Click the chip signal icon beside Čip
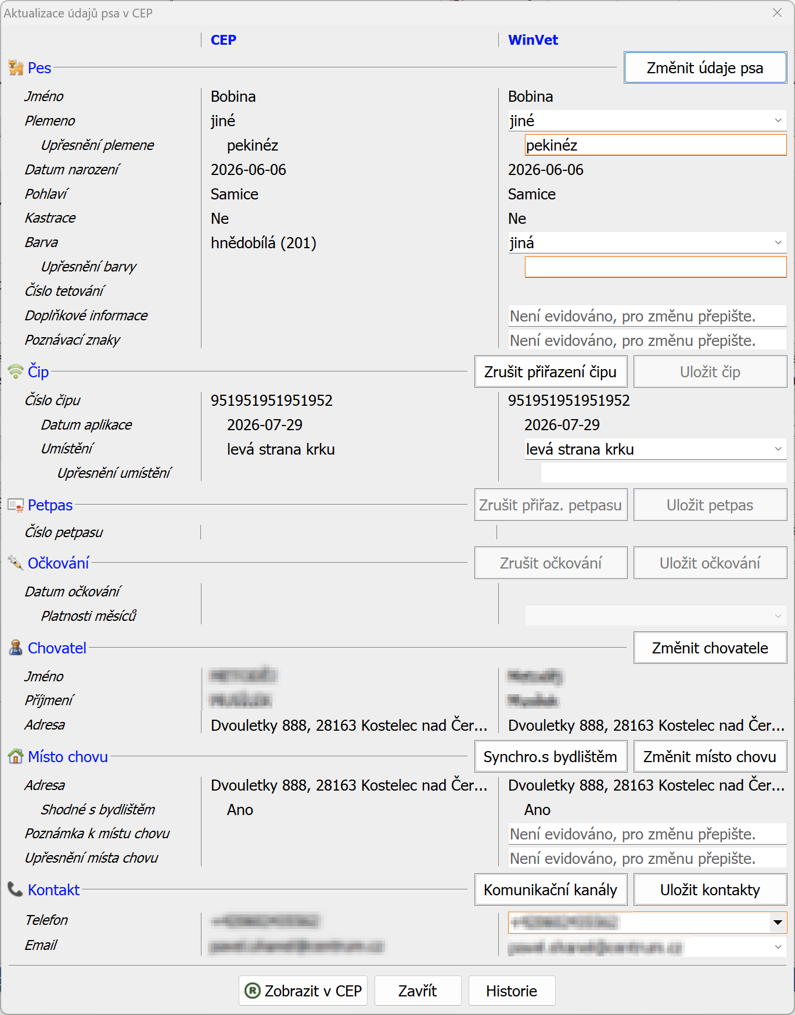Screen dimensions: 795x1015 point(16,371)
